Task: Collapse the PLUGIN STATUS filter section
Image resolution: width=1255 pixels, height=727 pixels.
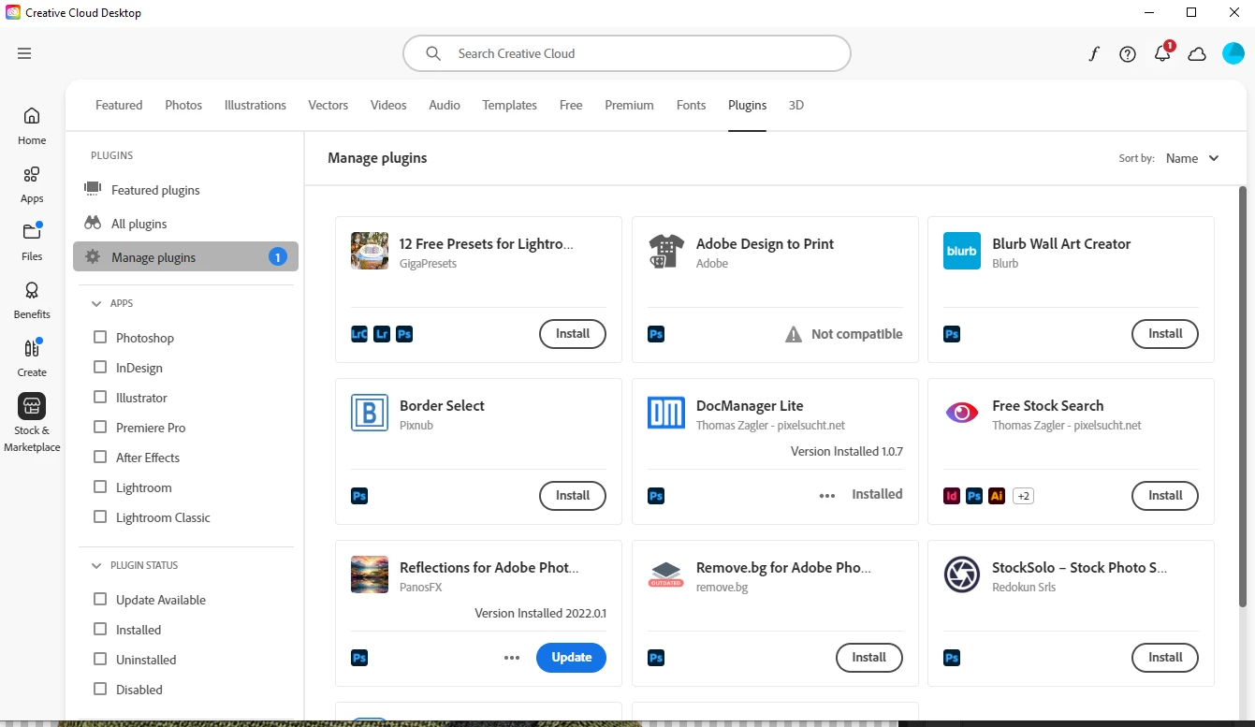Action: coord(96,565)
